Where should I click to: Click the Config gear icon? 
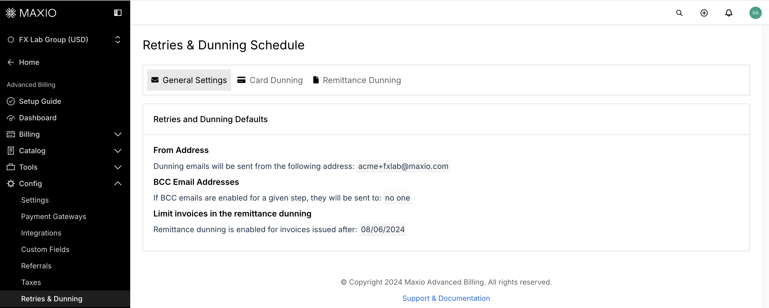[11, 183]
